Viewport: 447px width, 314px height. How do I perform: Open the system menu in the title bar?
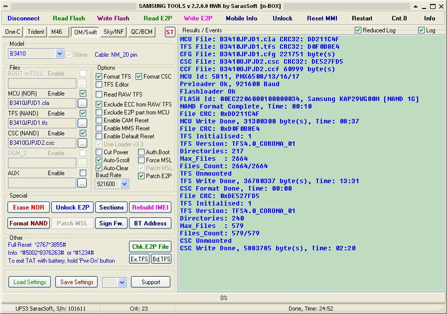coord(5,6)
